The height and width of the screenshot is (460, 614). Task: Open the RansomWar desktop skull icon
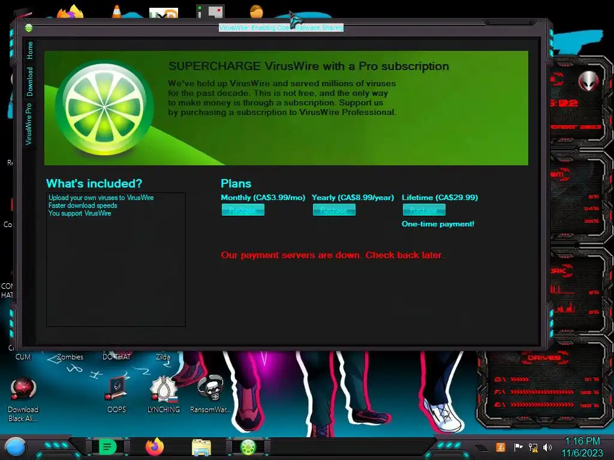pos(210,394)
